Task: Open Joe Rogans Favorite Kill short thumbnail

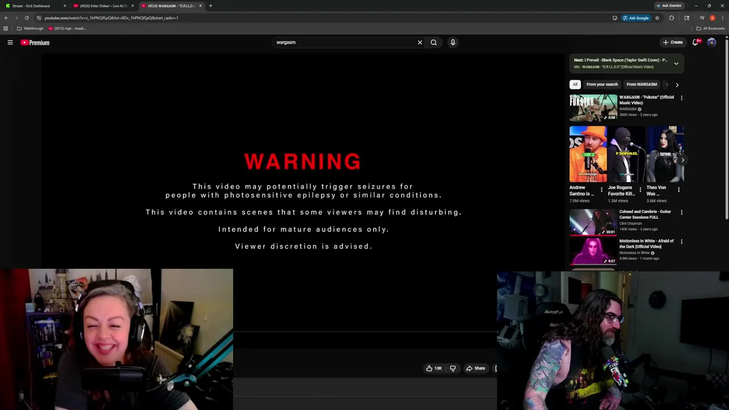Action: (626, 154)
